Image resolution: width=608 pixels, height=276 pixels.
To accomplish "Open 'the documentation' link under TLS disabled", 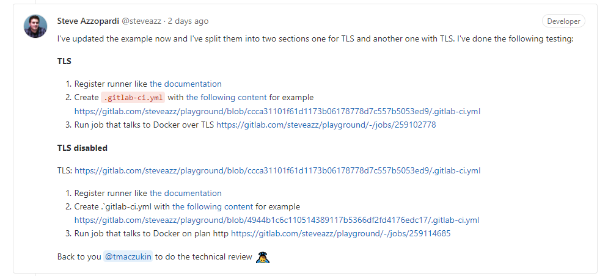I will click(x=185, y=194).
